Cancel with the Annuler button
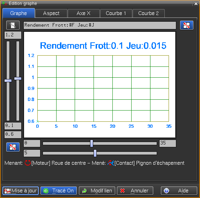 point(135,191)
